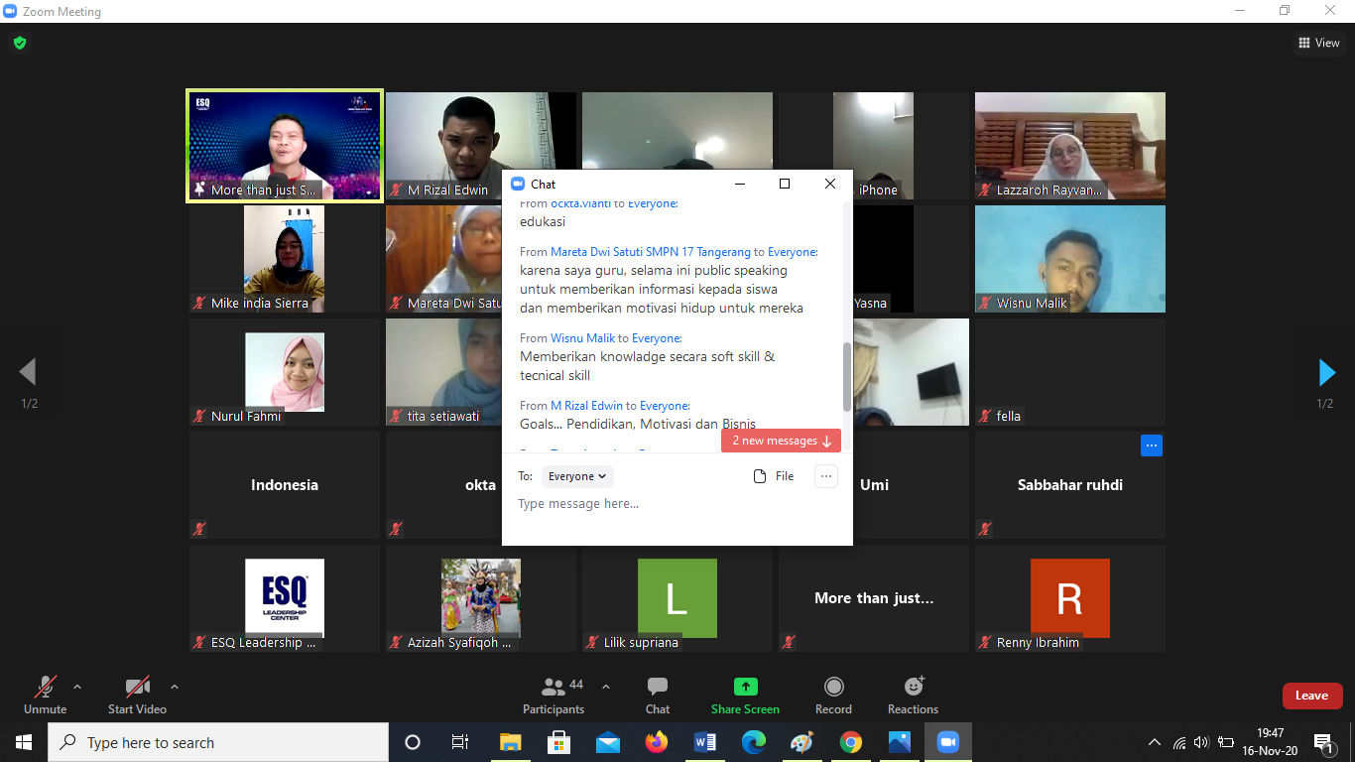Viewport: 1355px width, 762px height.
Task: Click the chat scrollbar thumb
Action: (x=846, y=377)
